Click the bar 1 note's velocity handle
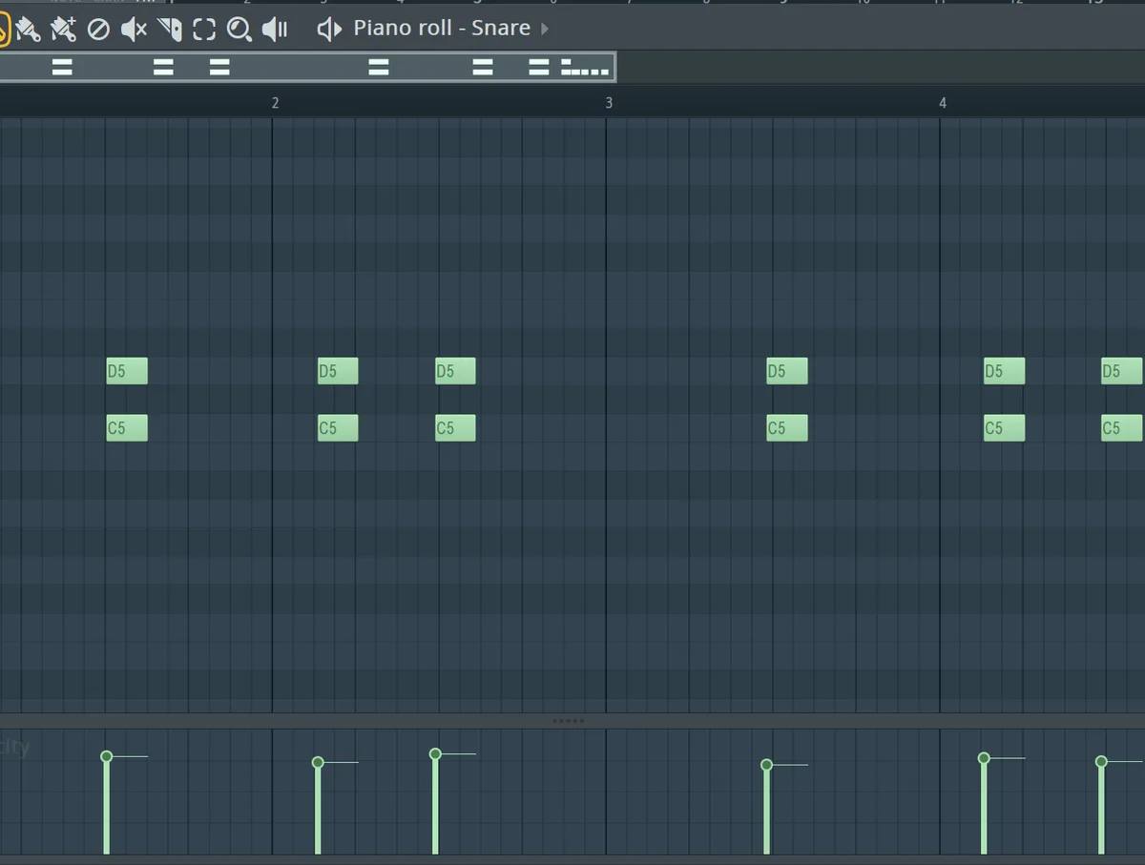Viewport: 1145px width, 865px height. pyautogui.click(x=107, y=756)
